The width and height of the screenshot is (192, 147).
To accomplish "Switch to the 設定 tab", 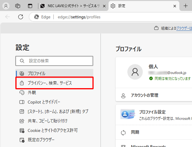I will [144, 6].
